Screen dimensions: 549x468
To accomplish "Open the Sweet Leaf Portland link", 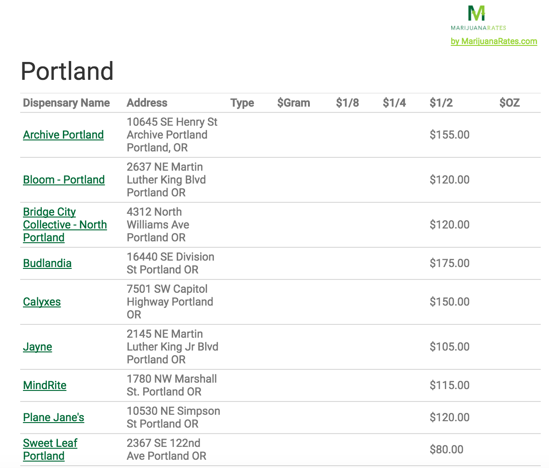I will pyautogui.click(x=50, y=450).
